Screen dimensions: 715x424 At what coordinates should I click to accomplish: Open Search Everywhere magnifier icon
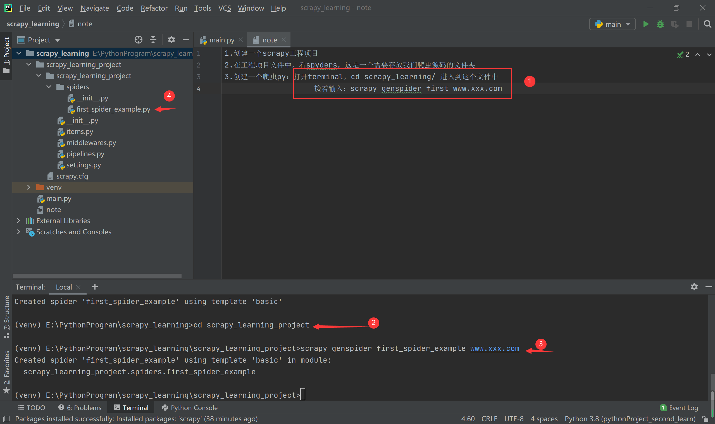point(707,24)
